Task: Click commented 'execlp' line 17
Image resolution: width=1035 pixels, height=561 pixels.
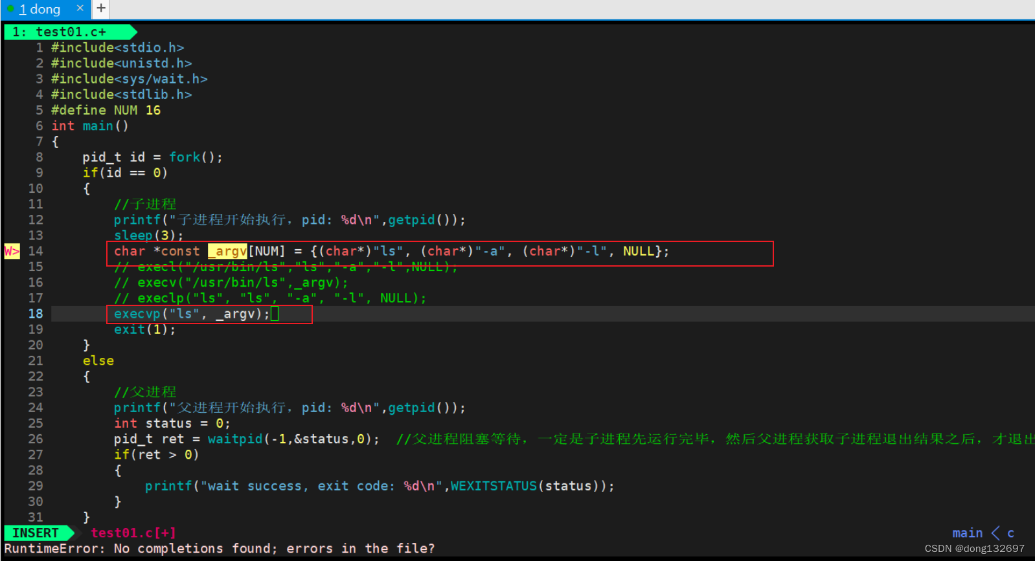Action: [270, 298]
